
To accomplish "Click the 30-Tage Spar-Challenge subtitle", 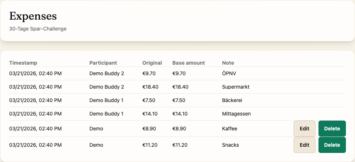I will pos(38,29).
